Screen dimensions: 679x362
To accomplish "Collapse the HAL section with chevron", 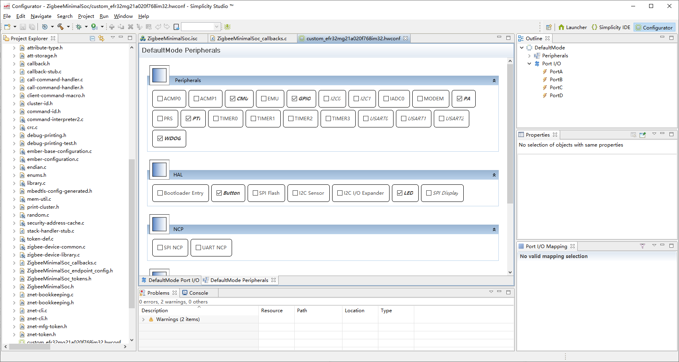I will [494, 175].
